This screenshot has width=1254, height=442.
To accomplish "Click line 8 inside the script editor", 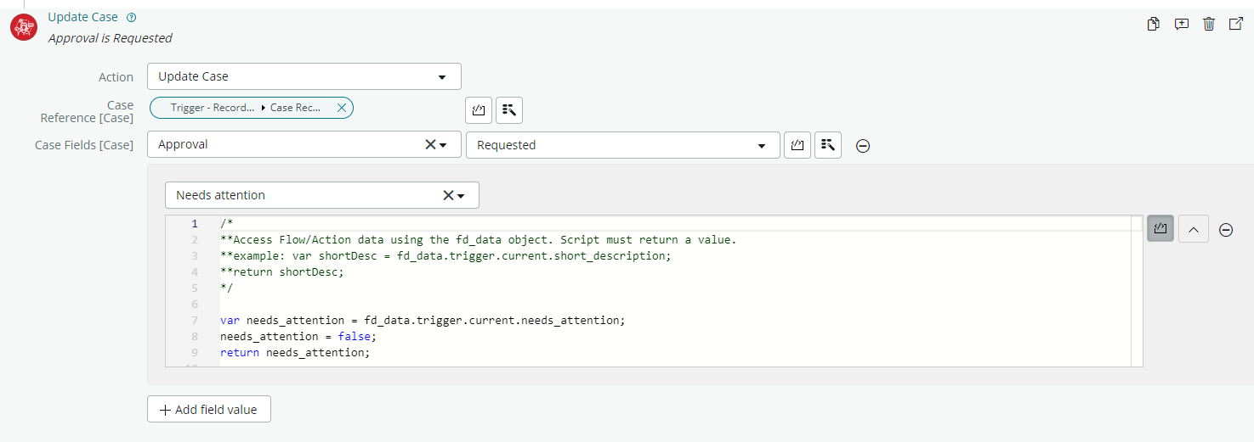I will 510,337.
